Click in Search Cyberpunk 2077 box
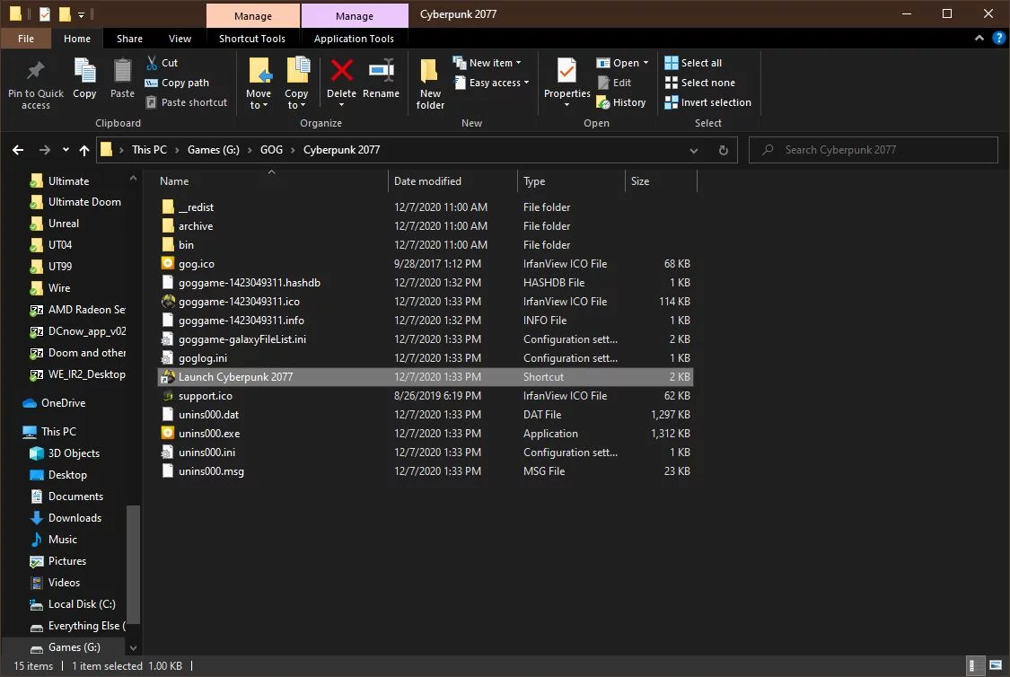 coord(873,150)
